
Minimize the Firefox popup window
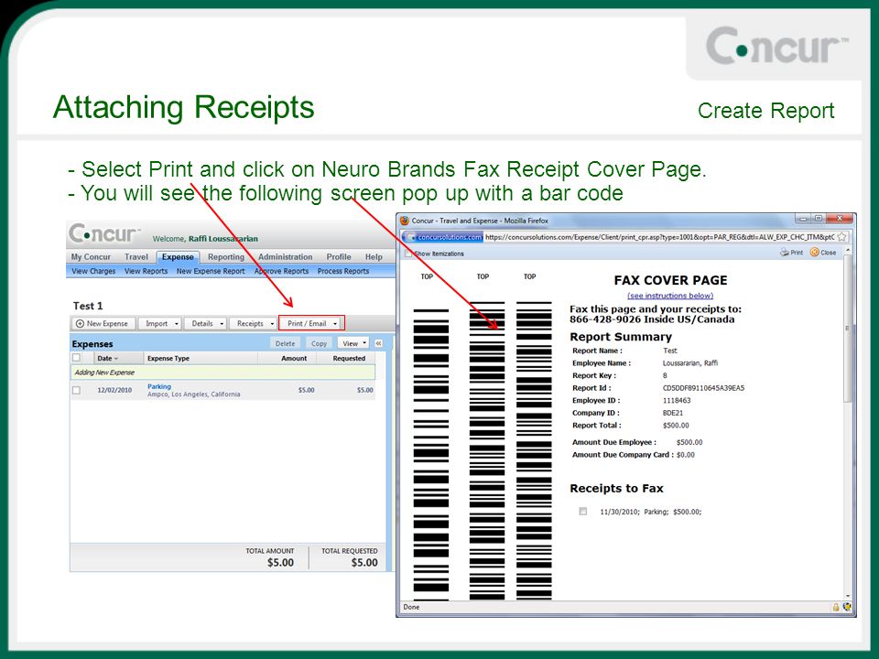pyautogui.click(x=803, y=219)
